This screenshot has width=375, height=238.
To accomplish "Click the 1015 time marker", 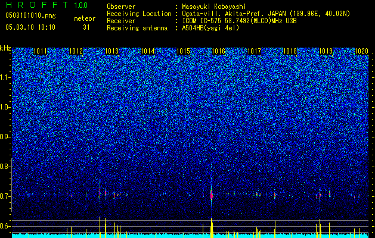I will pyautogui.click(x=183, y=51).
